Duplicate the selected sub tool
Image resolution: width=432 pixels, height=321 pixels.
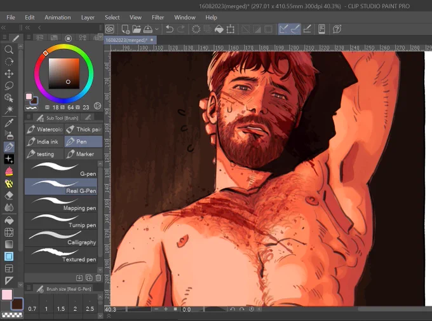pyautogui.click(x=89, y=278)
